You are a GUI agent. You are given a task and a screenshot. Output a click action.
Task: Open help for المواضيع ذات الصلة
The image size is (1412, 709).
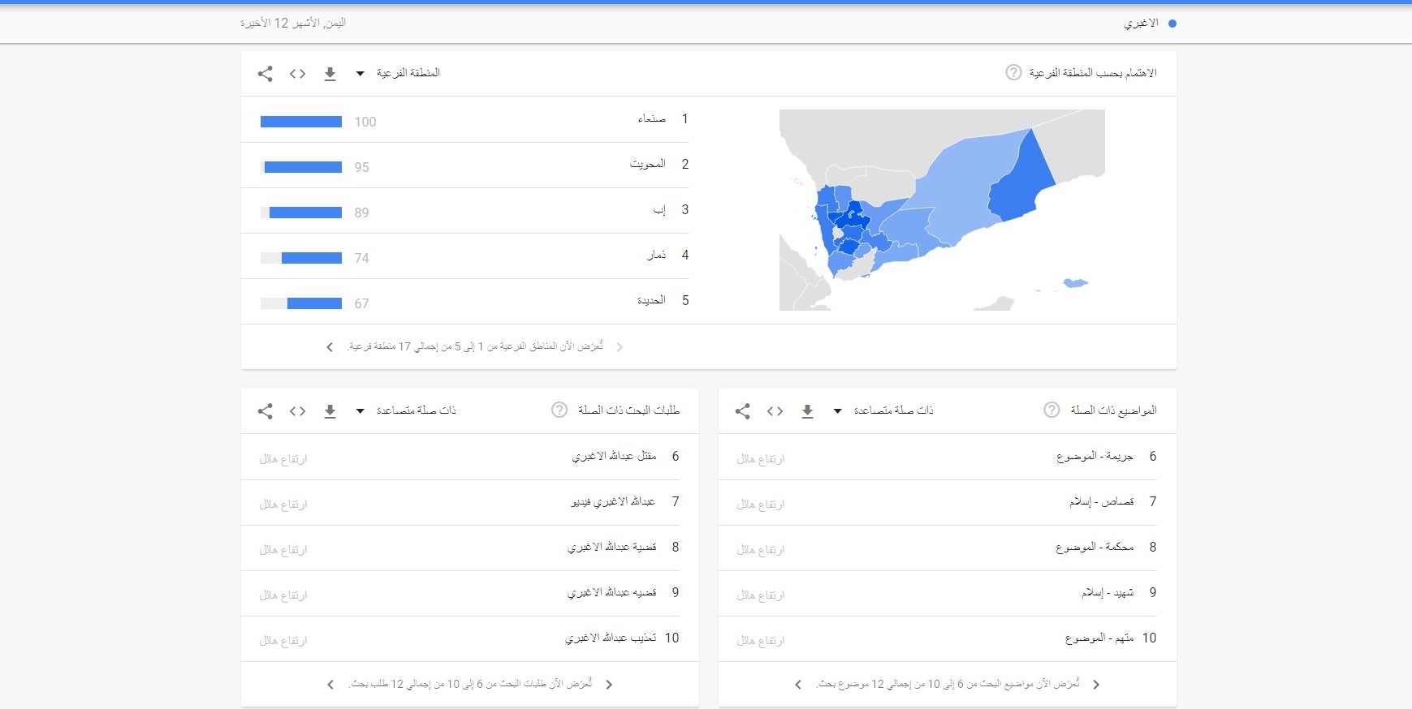pyautogui.click(x=1051, y=410)
